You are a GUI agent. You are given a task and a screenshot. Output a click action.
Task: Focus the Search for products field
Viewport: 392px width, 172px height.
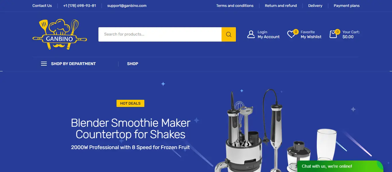click(x=160, y=34)
